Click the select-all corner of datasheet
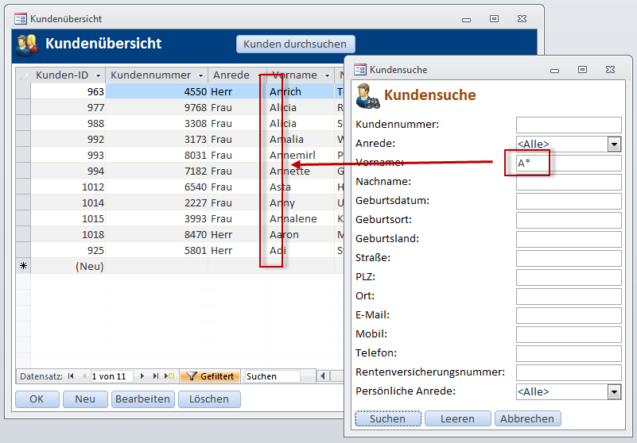 23,75
